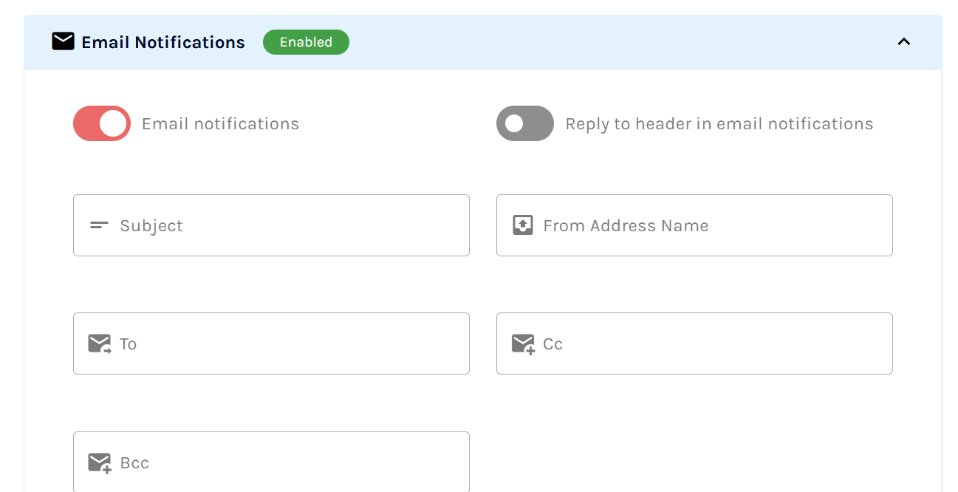Click the outbox icon in From Address Name field
Viewport: 958px width, 492px height.
click(523, 225)
